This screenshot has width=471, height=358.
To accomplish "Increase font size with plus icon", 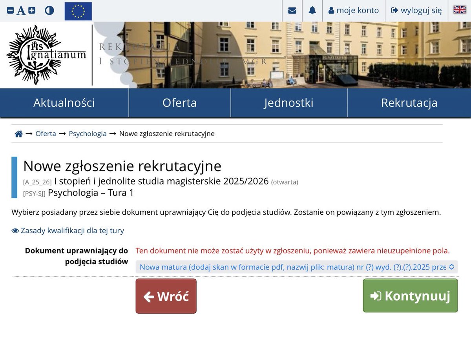I will point(32,11).
